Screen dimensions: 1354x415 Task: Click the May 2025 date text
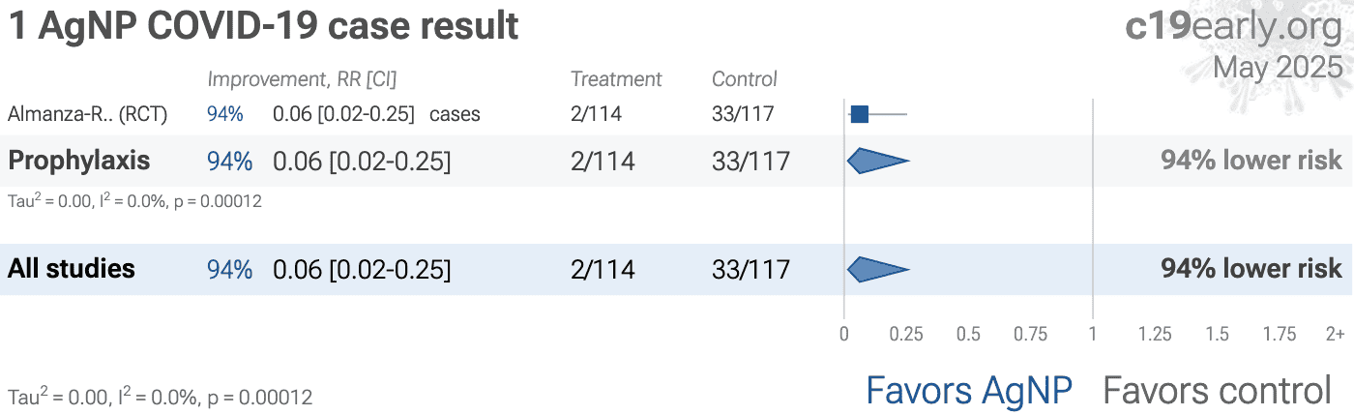[x=1278, y=67]
